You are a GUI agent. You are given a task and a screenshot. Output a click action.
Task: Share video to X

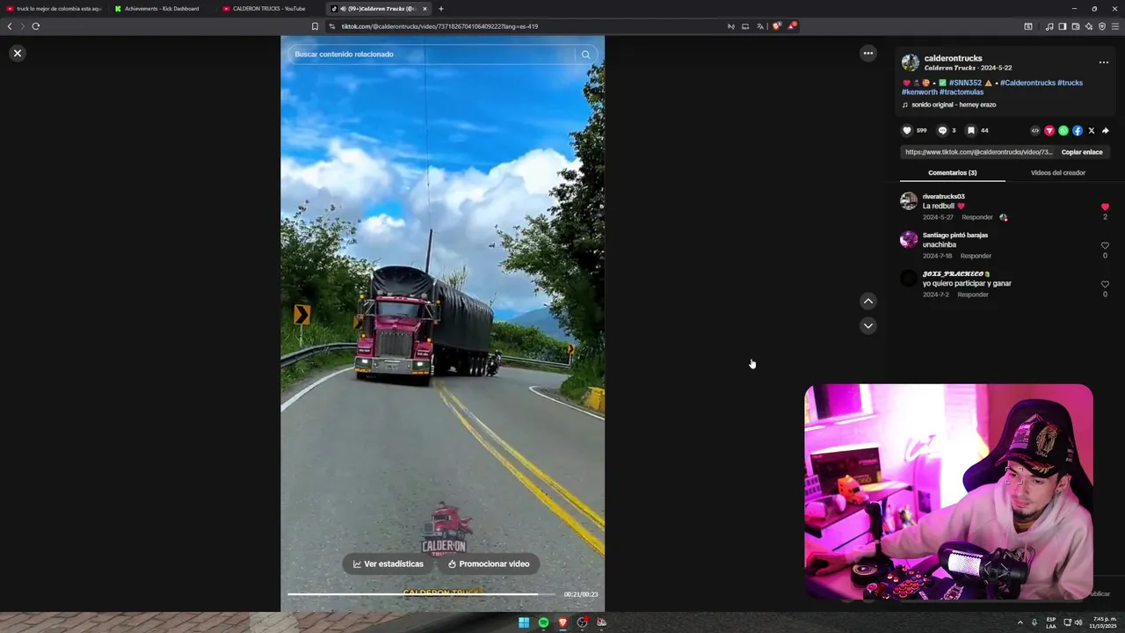click(x=1092, y=131)
